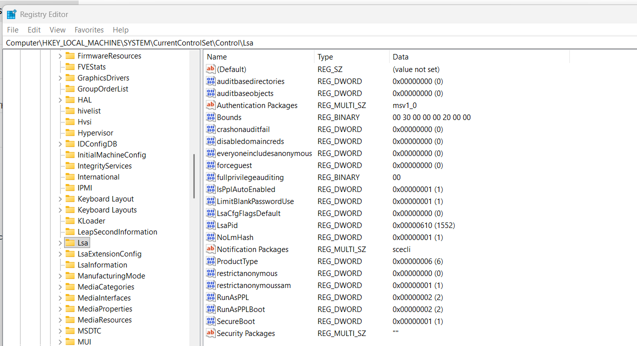
Task: Click the Security Packages multi-string icon
Action: 211,333
